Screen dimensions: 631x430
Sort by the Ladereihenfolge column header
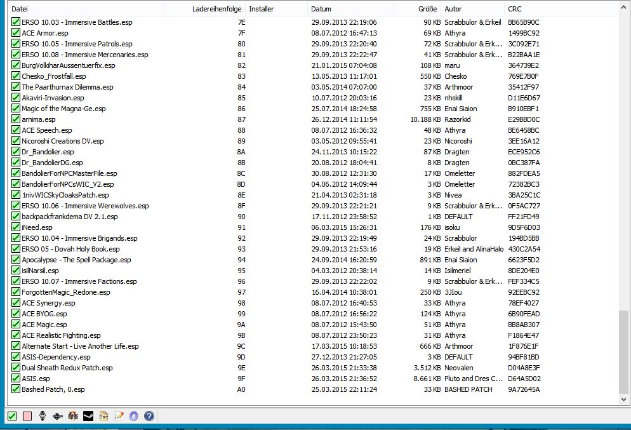[216, 9]
